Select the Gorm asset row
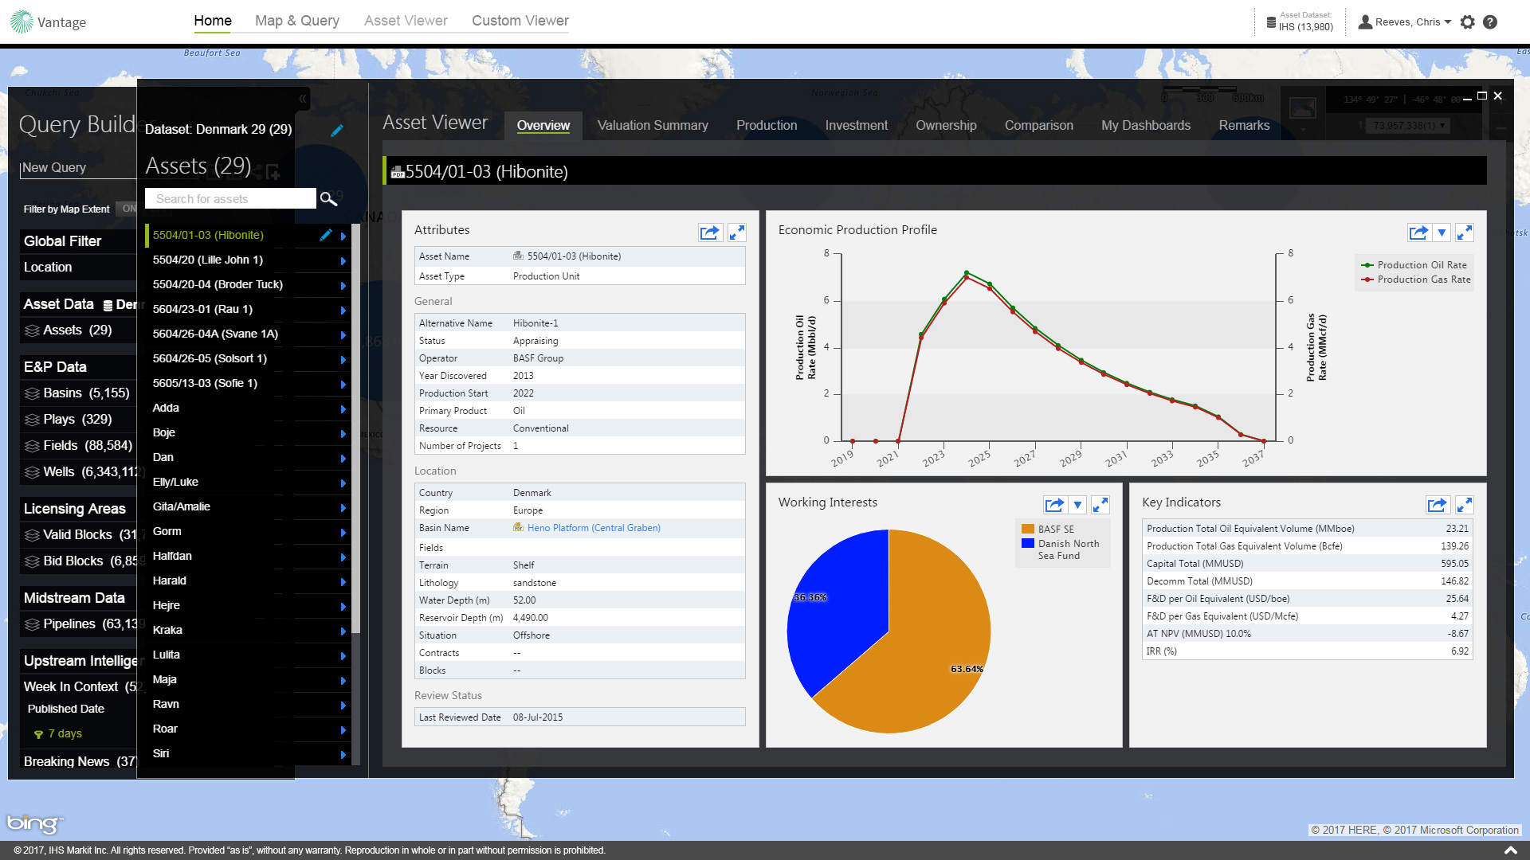The height and width of the screenshot is (860, 1530). 248,531
